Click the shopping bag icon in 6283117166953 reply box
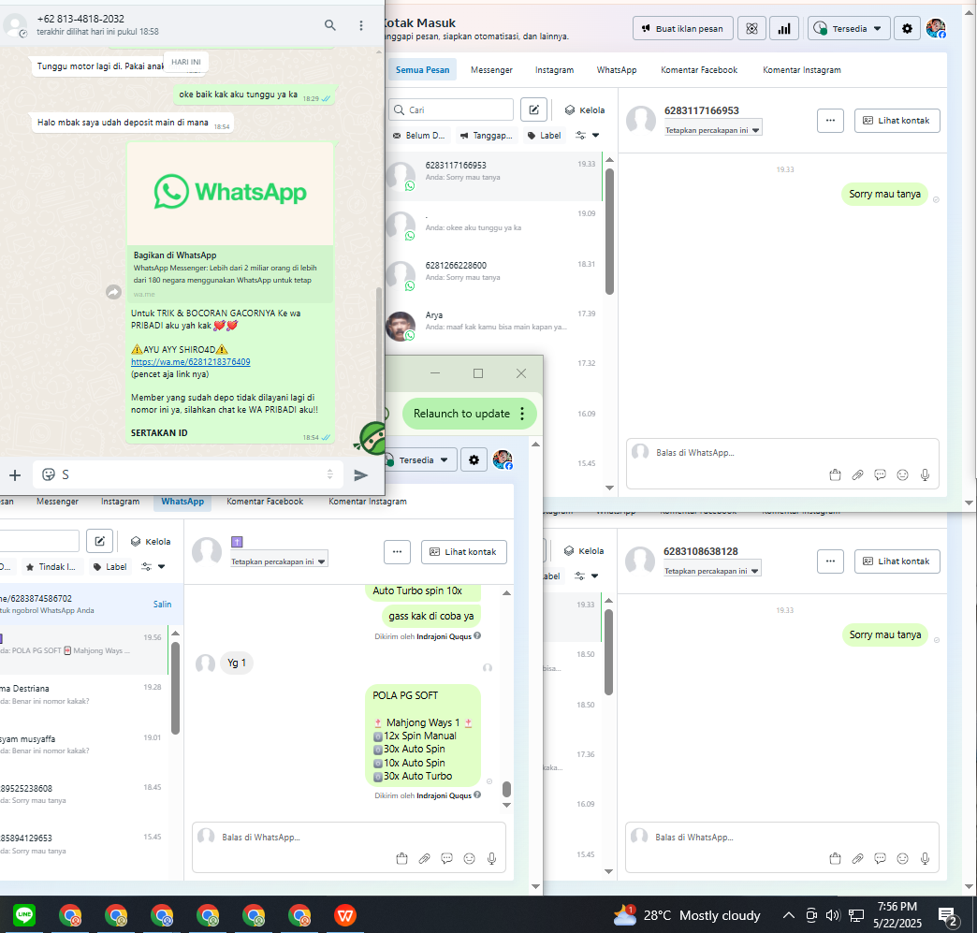 coord(835,474)
